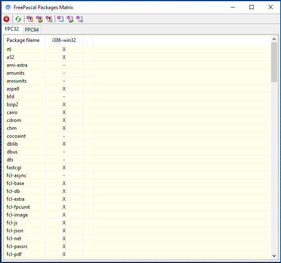Select the fcl-async package name
The height and width of the screenshot is (263, 281).
click(17, 175)
